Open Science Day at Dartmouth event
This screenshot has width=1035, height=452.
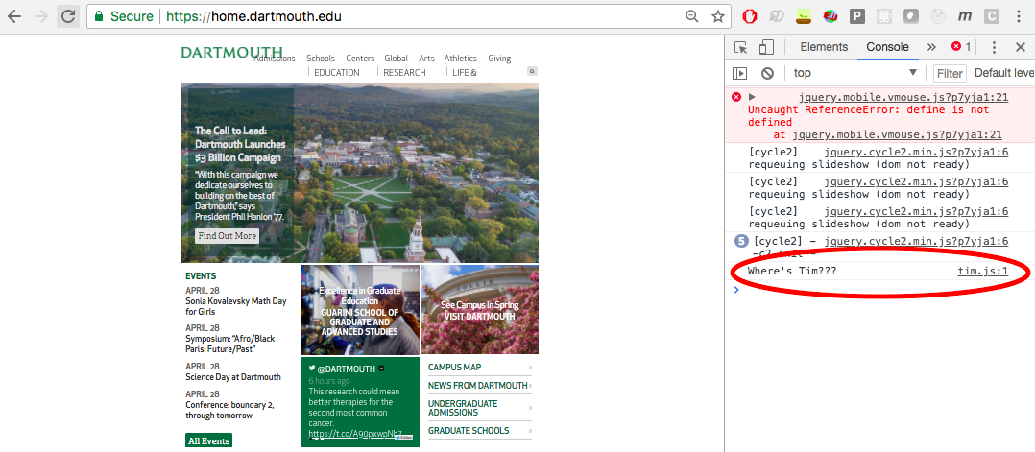click(x=233, y=377)
